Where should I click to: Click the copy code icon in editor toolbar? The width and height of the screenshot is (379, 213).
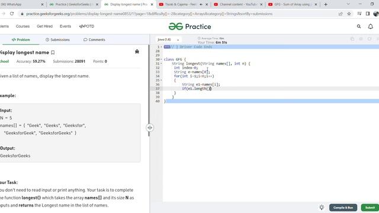[x=352, y=39]
